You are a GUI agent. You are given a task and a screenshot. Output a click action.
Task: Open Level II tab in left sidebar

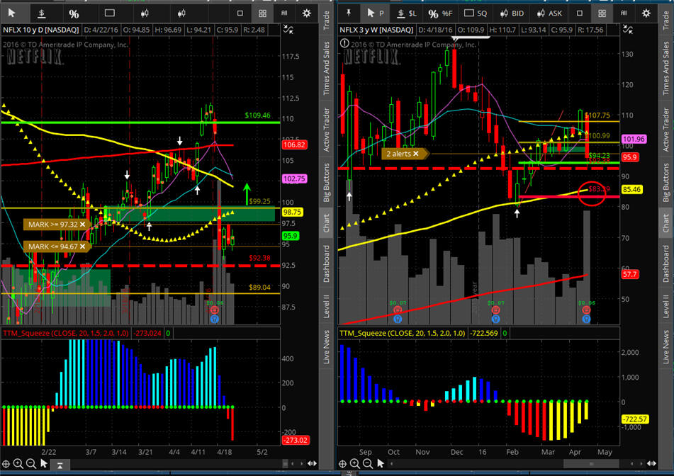click(x=326, y=306)
